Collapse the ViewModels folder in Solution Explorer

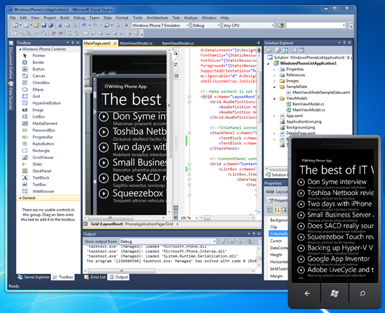pyautogui.click(x=275, y=98)
